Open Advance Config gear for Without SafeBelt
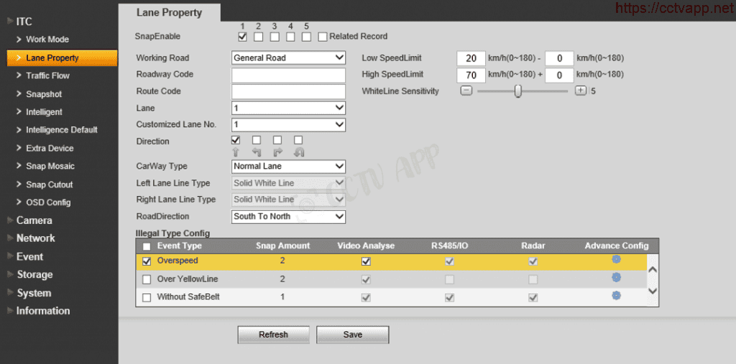Image resolution: width=736 pixels, height=364 pixels. click(616, 295)
